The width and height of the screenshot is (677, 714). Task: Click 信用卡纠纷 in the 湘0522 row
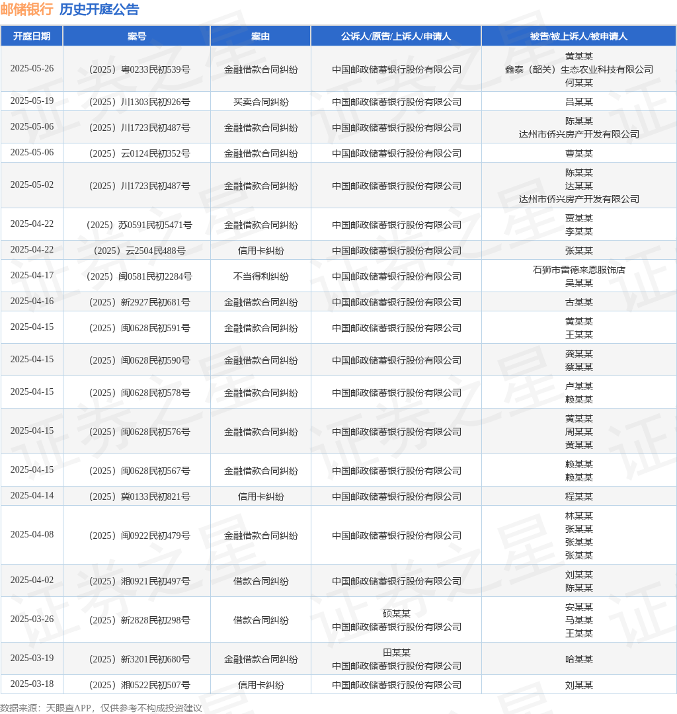point(261,686)
